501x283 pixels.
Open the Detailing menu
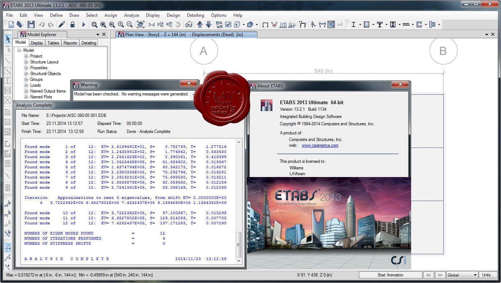pyautogui.click(x=195, y=15)
